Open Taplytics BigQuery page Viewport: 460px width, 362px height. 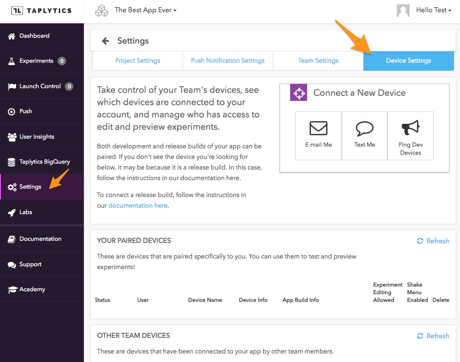[x=42, y=162]
